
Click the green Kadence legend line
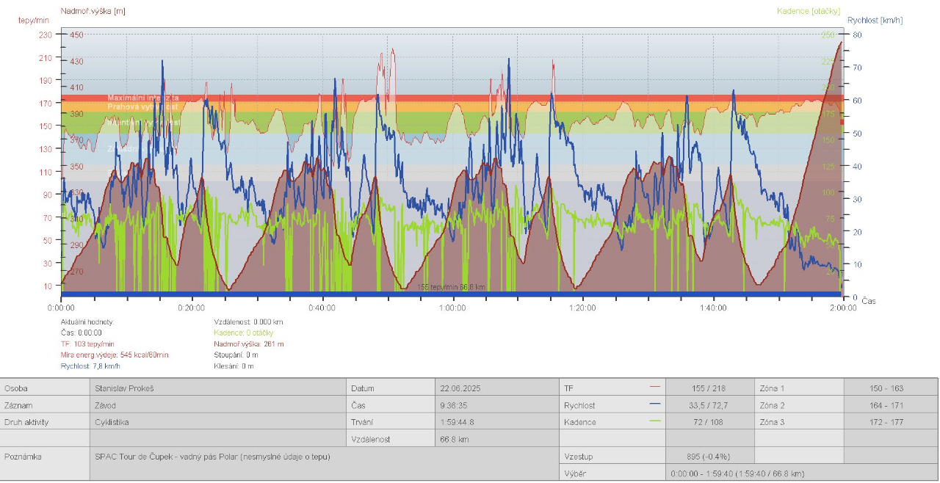pyautogui.click(x=654, y=421)
